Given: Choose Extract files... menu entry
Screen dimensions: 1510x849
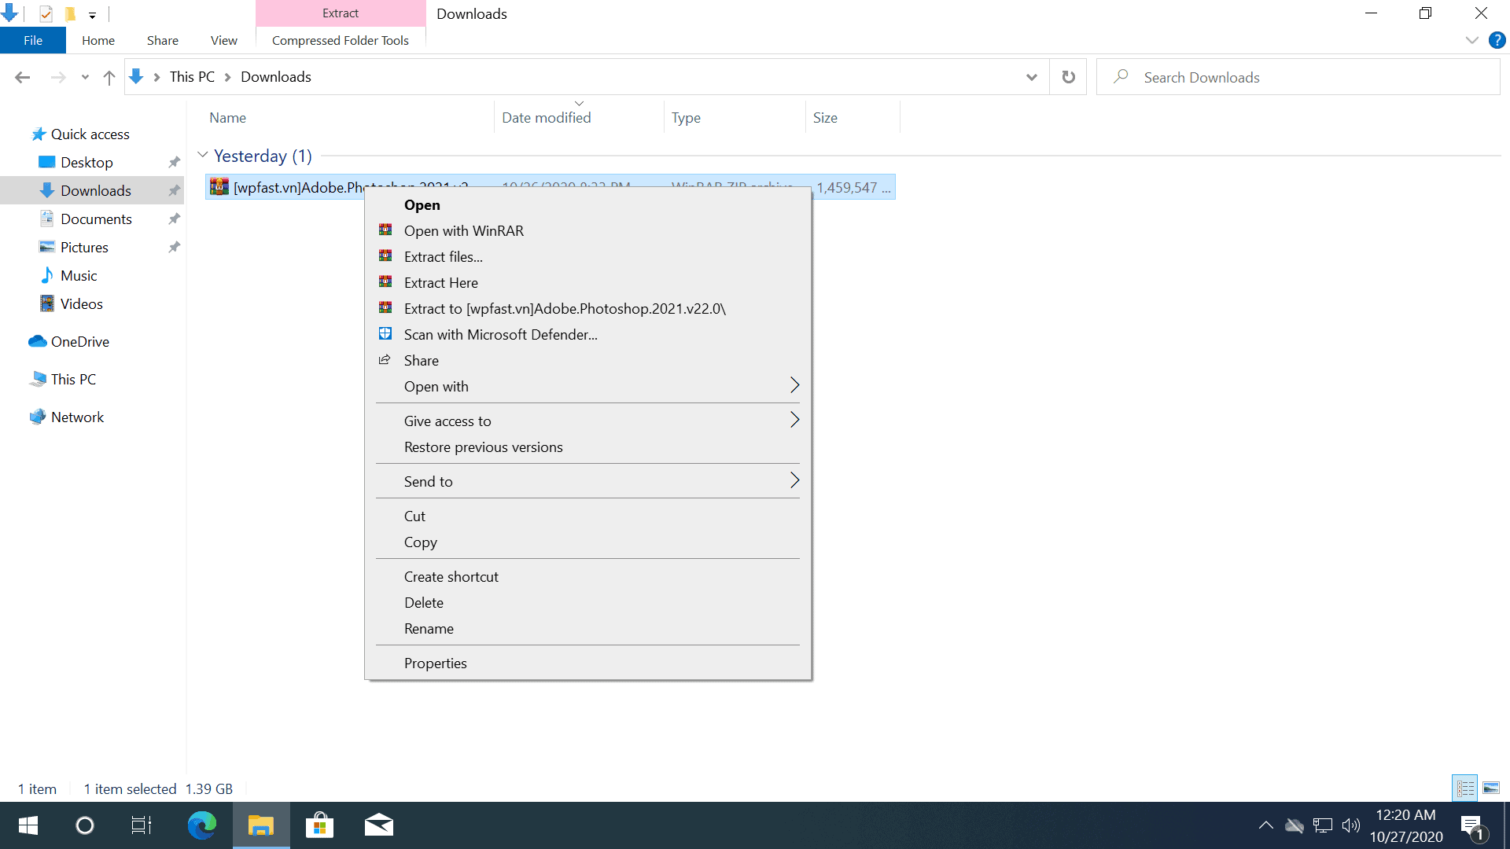Looking at the screenshot, I should pyautogui.click(x=587, y=257).
